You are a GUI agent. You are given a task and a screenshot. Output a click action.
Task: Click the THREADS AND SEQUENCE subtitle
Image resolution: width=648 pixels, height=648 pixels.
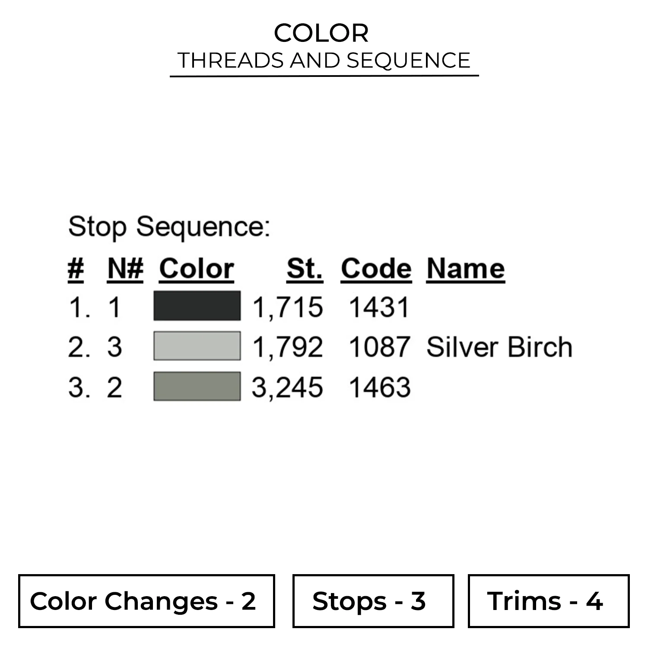324,60
